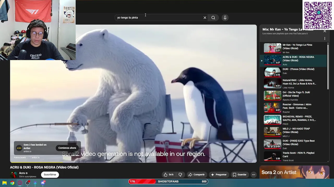Start voice search with the microphone icon
The height and width of the screenshot is (187, 334).
coord(225,18)
